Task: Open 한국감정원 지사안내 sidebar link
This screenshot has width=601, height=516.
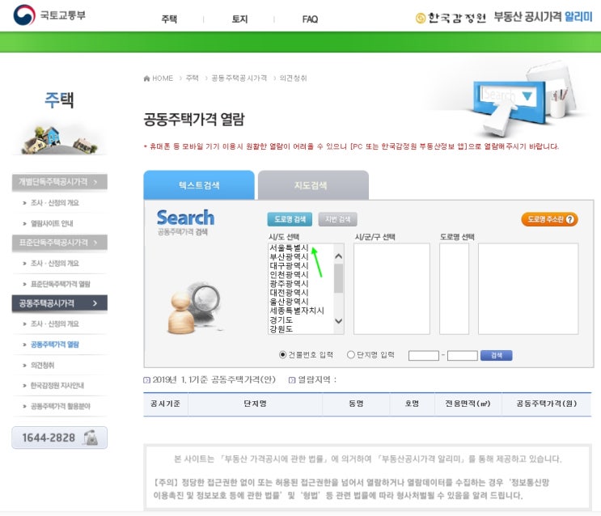Action: click(x=57, y=385)
